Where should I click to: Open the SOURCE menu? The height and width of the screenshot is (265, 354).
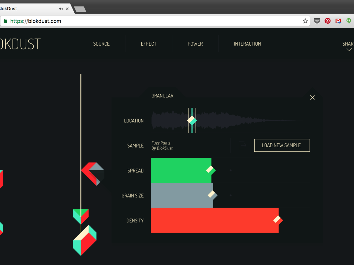pos(101,44)
